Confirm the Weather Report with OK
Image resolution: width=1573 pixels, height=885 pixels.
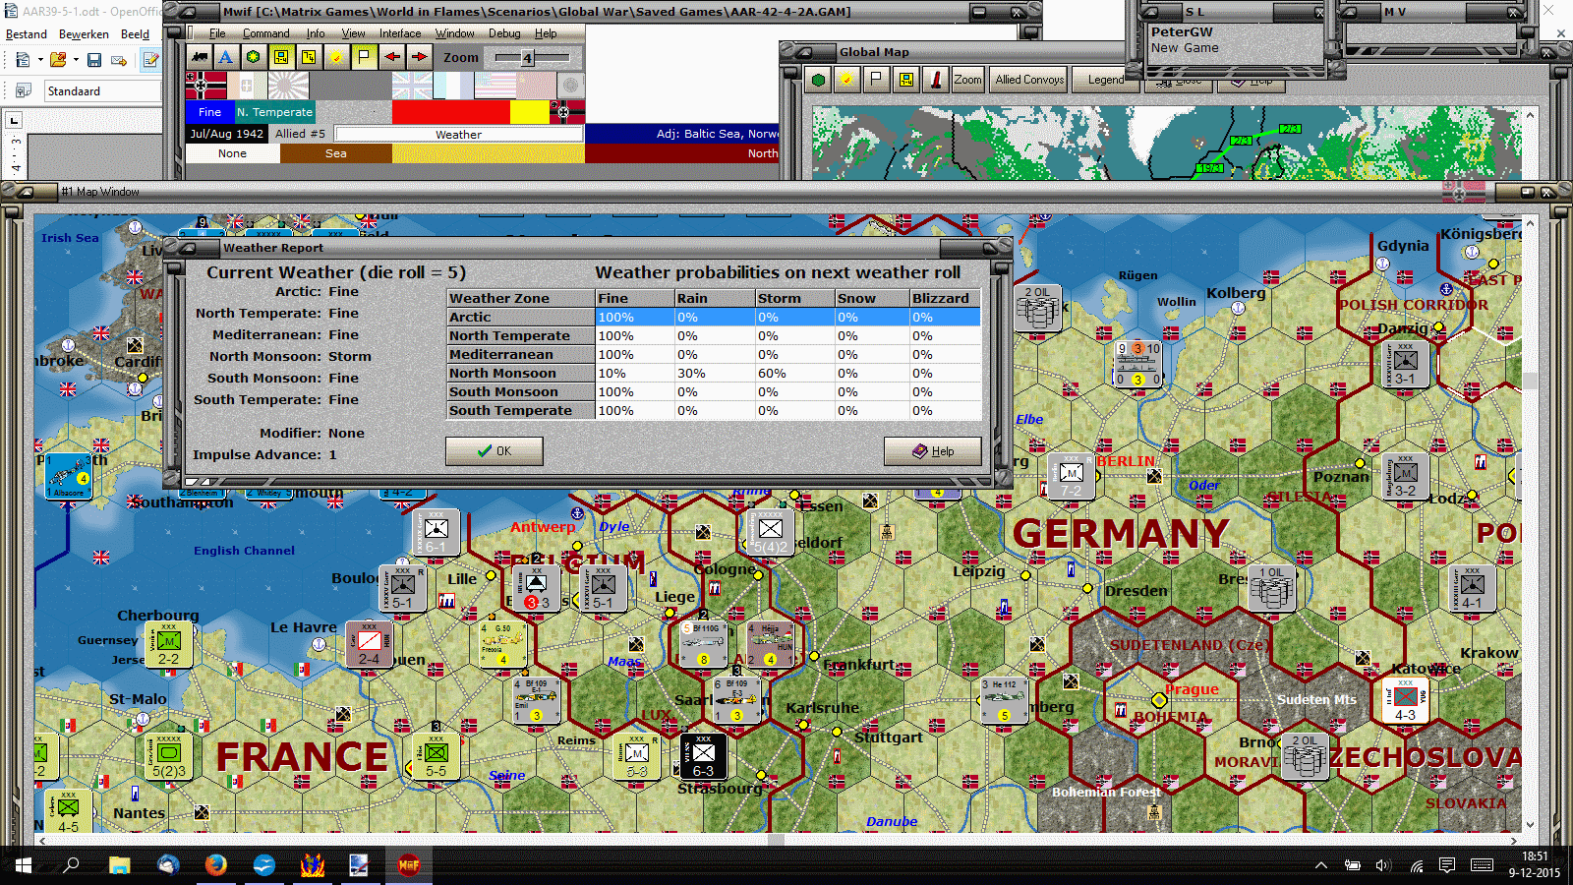(x=495, y=451)
